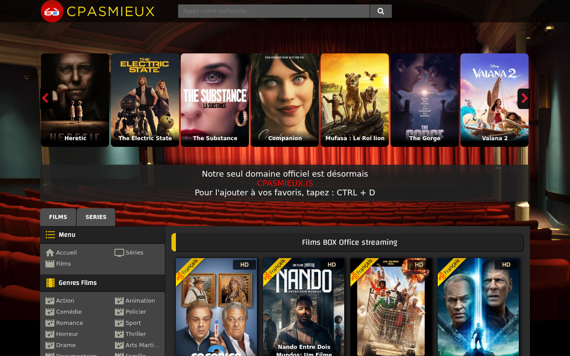The image size is (570, 356).
Task: Click the Genres Films section header
Action: 102,283
